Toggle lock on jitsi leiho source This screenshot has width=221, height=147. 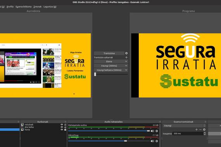65,127
